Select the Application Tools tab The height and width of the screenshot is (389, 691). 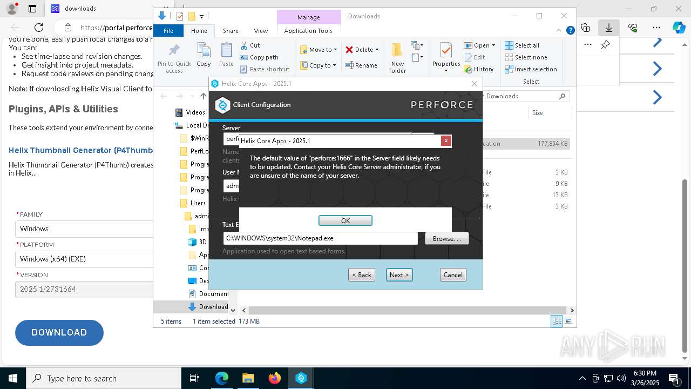click(308, 31)
